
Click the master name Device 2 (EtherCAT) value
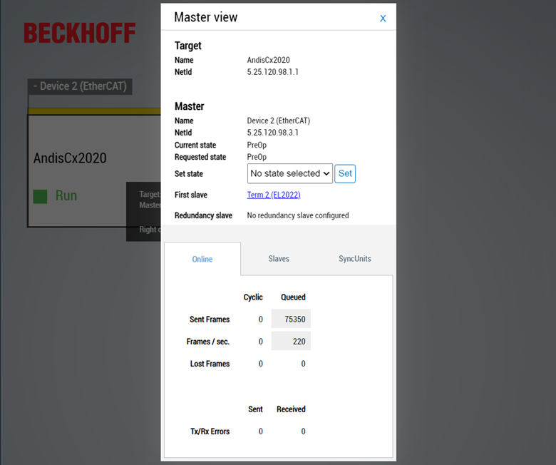coord(278,121)
